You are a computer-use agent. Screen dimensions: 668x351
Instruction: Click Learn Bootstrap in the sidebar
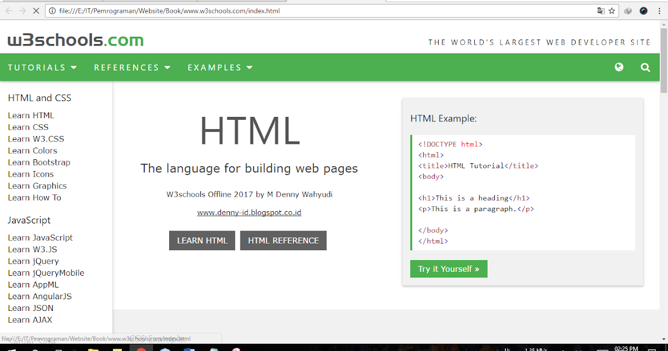[x=39, y=162]
